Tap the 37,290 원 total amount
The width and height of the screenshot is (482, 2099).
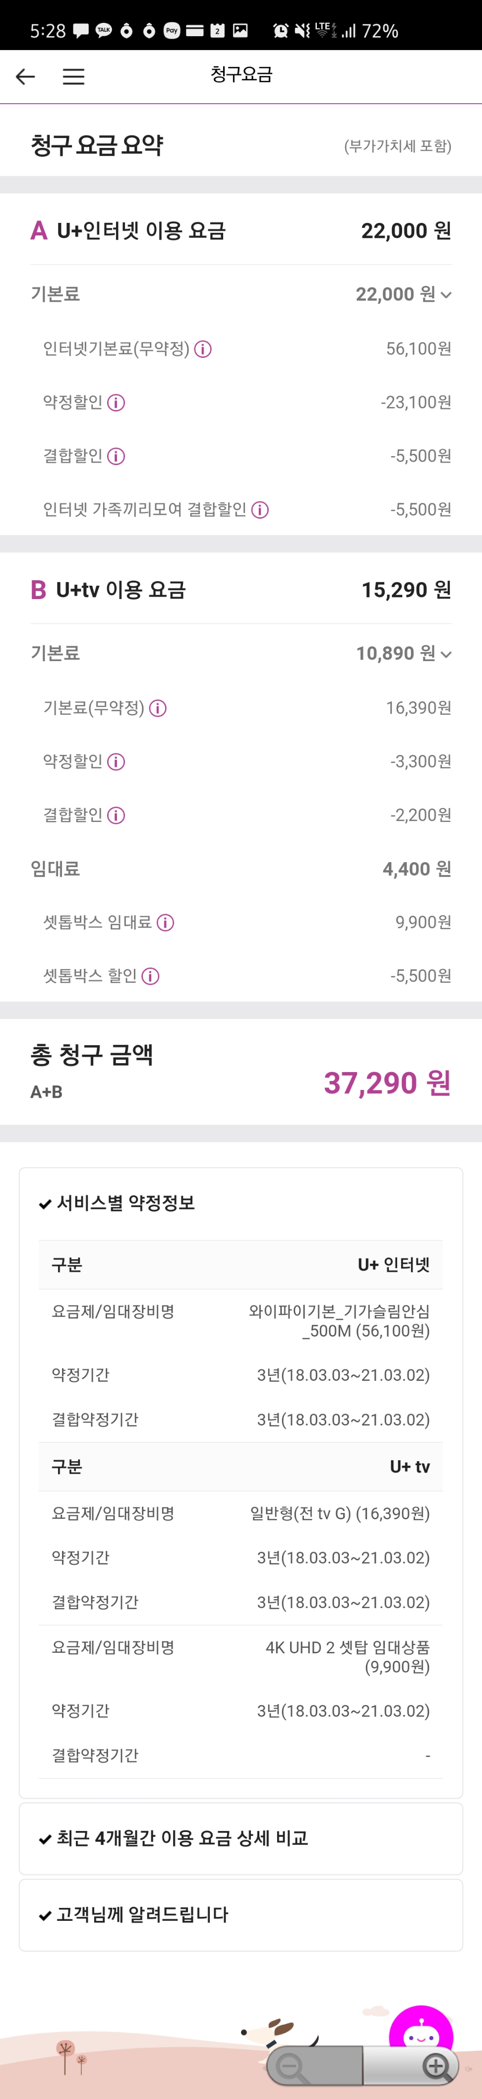387,1083
